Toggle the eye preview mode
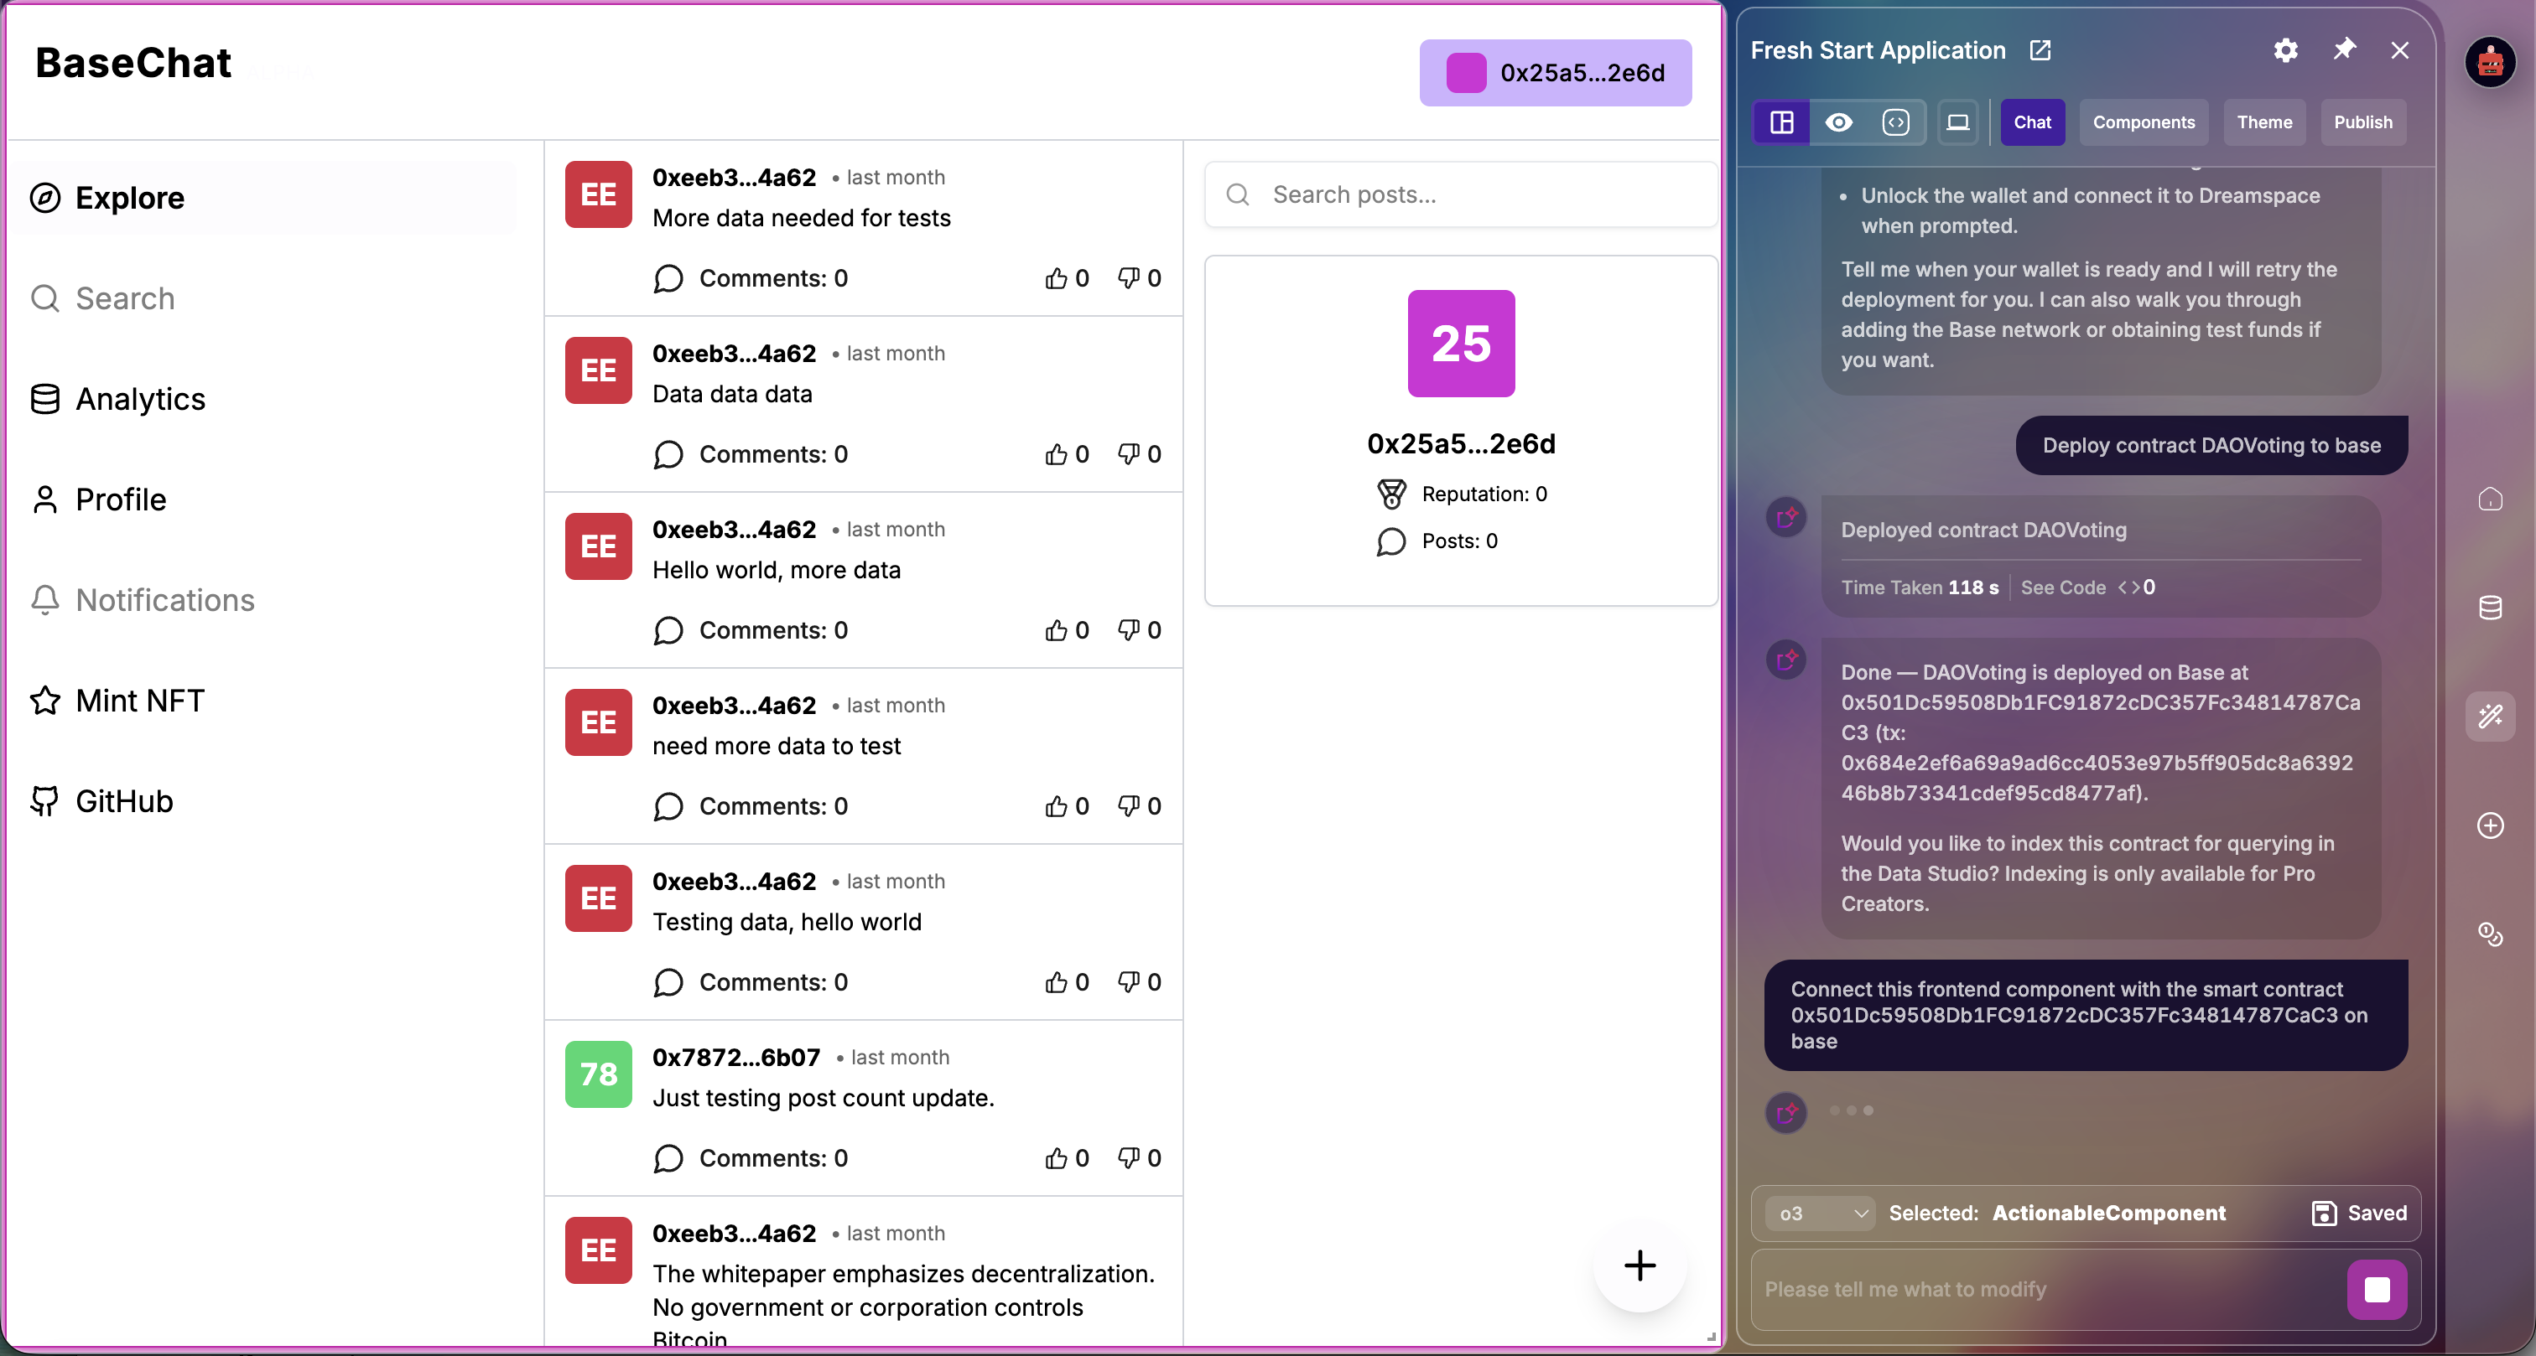This screenshot has width=2536, height=1356. click(1838, 122)
